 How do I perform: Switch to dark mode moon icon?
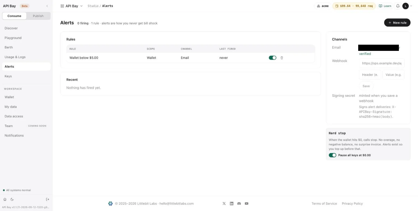[x=12, y=199]
